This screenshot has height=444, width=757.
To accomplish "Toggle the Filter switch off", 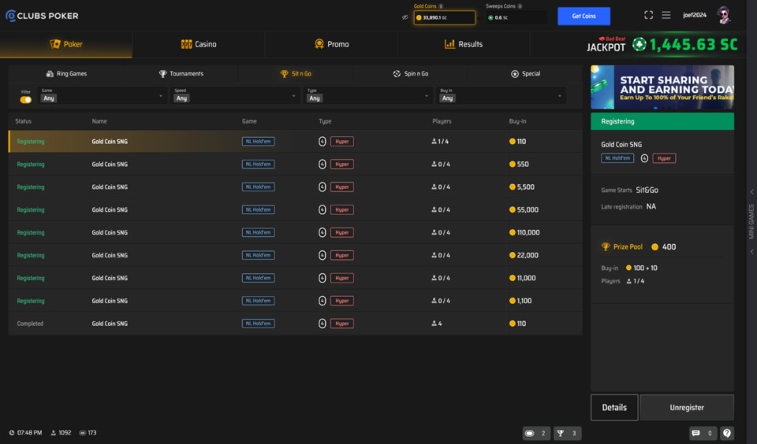I will pyautogui.click(x=26, y=99).
